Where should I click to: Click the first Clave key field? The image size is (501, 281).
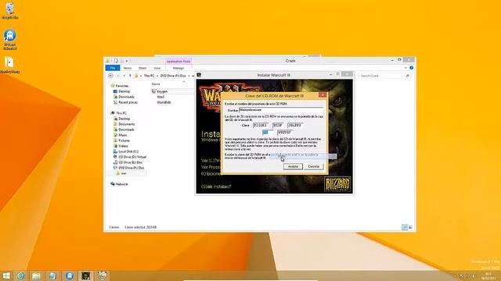pyautogui.click(x=261, y=125)
